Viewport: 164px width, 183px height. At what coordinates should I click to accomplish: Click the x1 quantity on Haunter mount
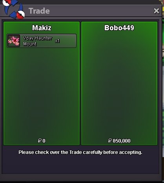[x=57, y=41]
